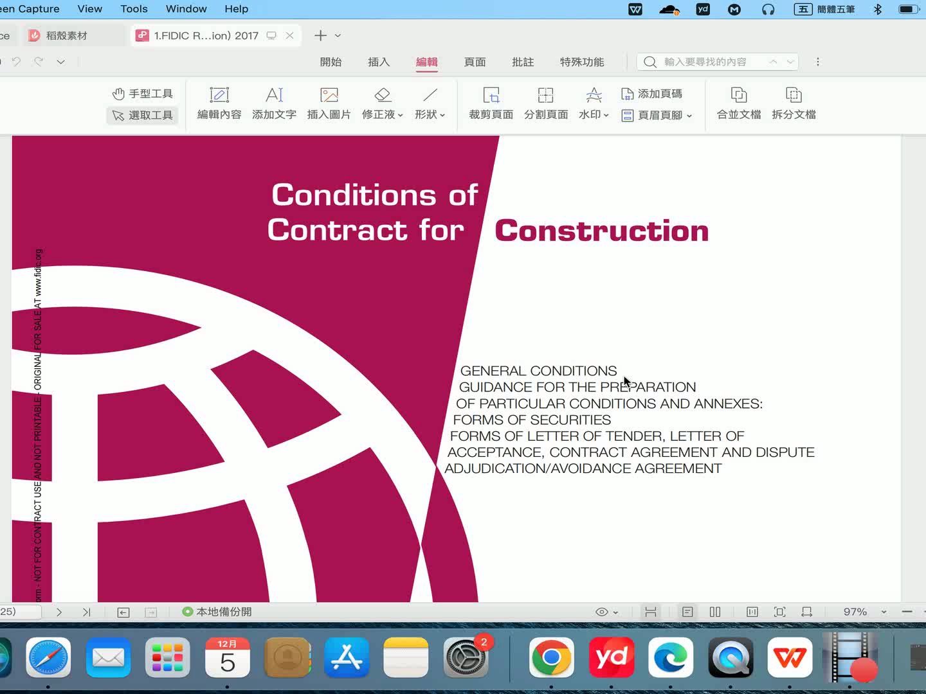Viewport: 926px width, 694px height.
Task: Open the Start (開始) ribbon tab
Action: click(x=331, y=62)
